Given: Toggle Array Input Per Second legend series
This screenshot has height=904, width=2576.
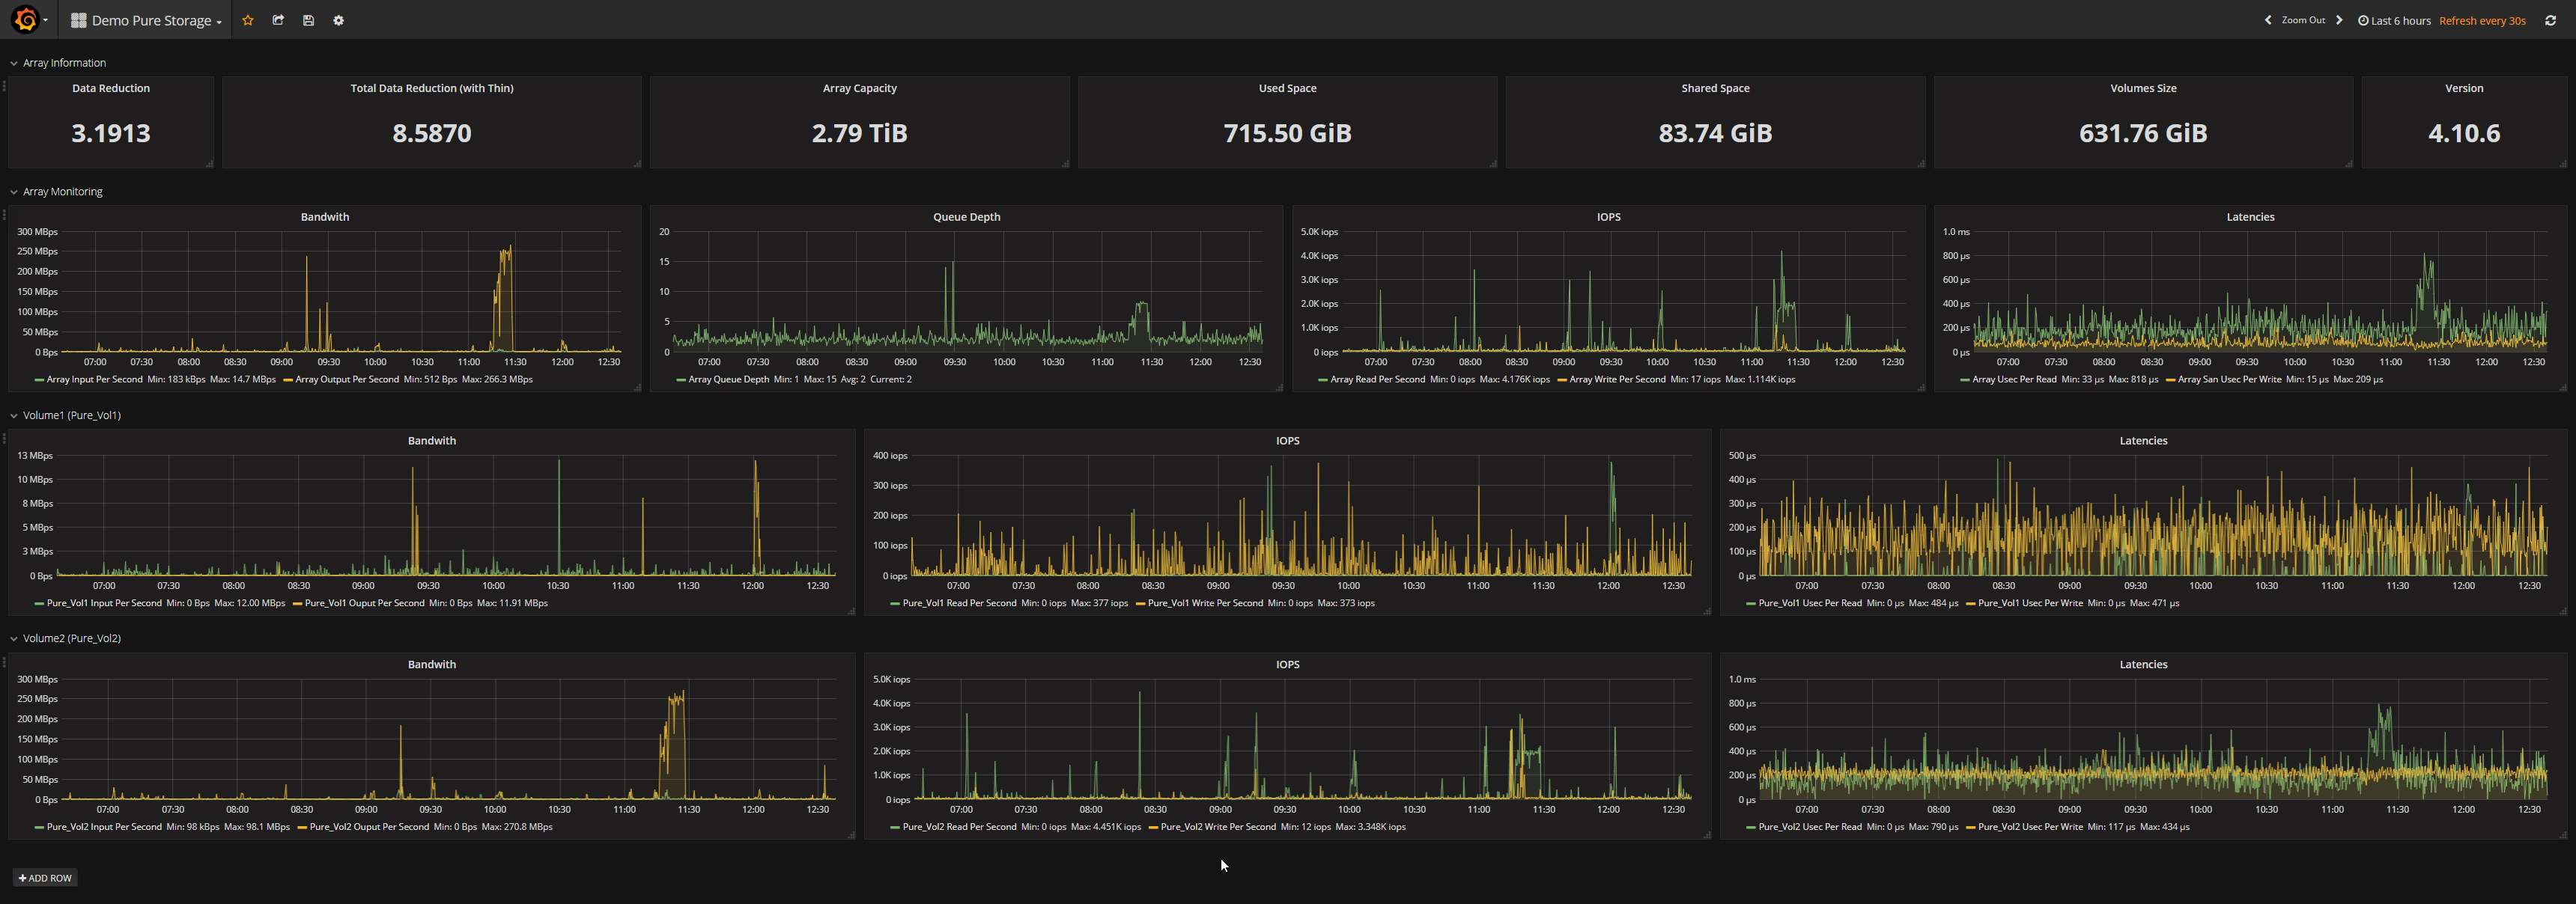Looking at the screenshot, I should [94, 379].
